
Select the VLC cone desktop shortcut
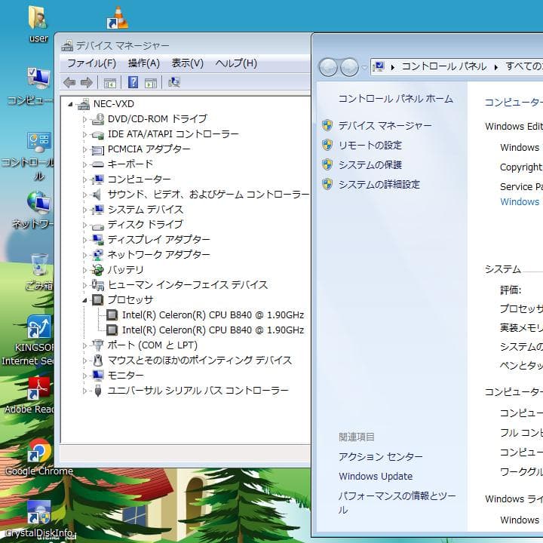(118, 18)
